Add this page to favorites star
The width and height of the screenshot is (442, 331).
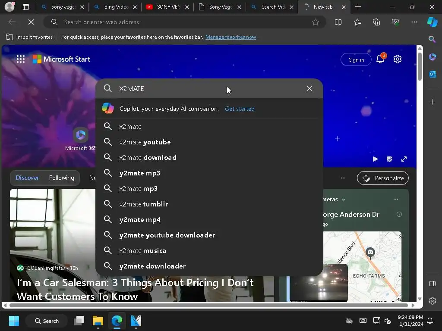pyautogui.click(x=316, y=22)
